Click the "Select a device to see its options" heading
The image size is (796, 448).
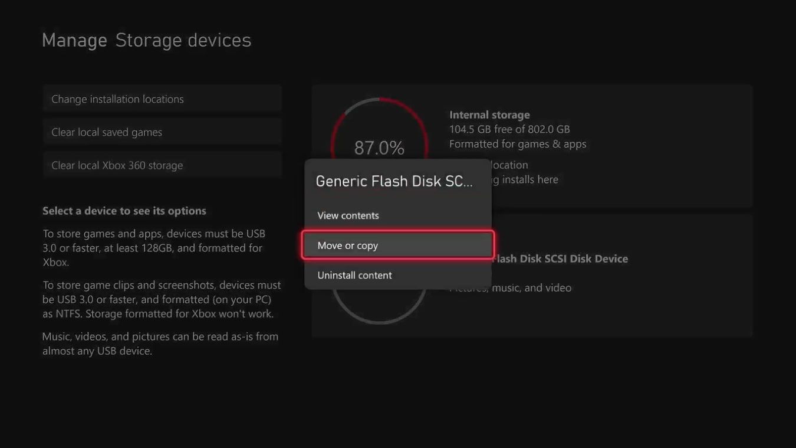click(124, 211)
